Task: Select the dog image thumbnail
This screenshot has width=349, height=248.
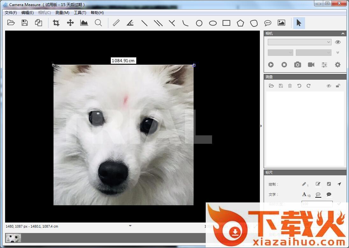Action: pos(13,238)
